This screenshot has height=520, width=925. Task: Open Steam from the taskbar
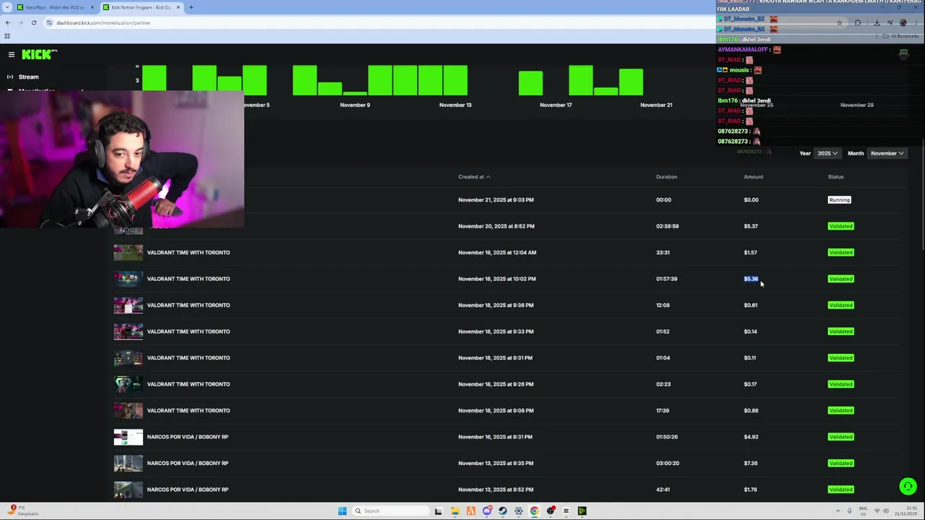(503, 511)
